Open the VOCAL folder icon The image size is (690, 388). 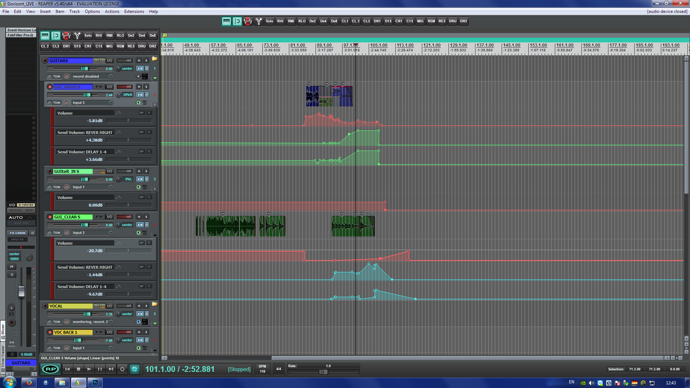click(x=155, y=304)
